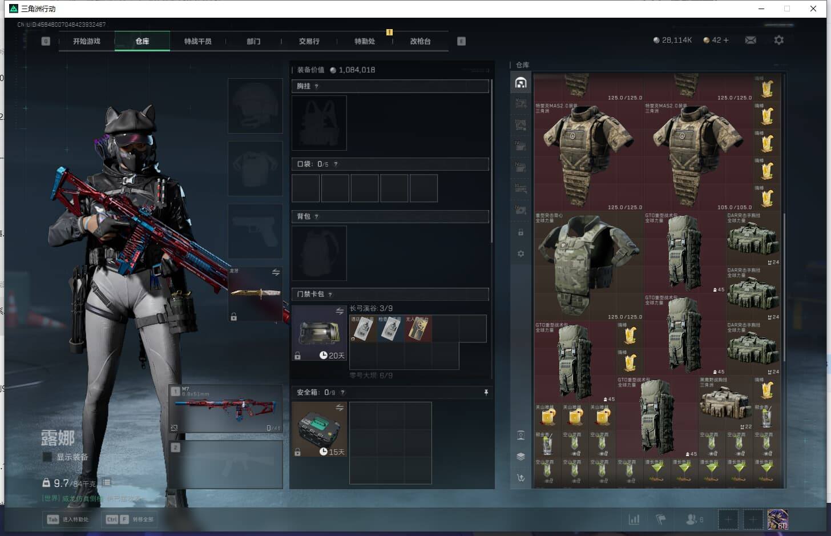Open the 特战干员 tab
This screenshot has width=831, height=536.
pos(197,41)
